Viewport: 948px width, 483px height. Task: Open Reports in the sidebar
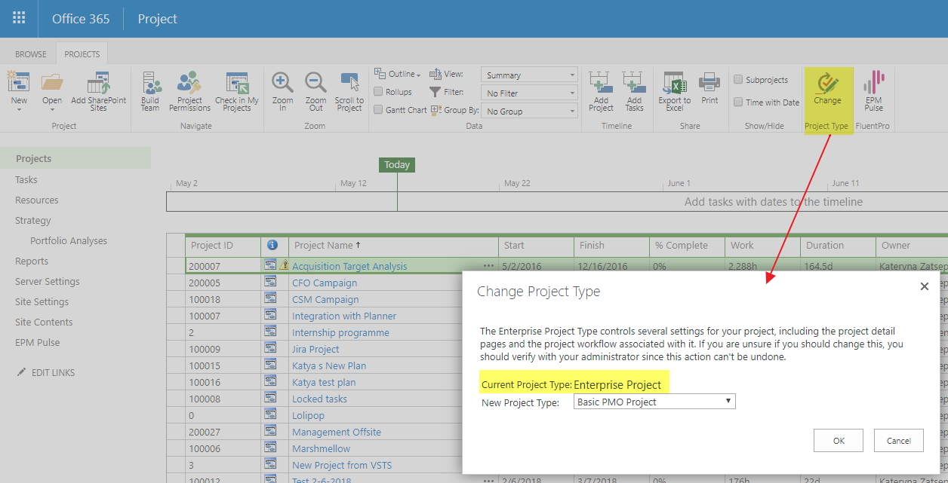pyautogui.click(x=32, y=261)
